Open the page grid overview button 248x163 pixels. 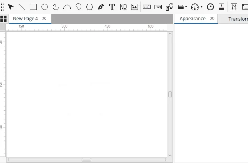(x=4, y=19)
